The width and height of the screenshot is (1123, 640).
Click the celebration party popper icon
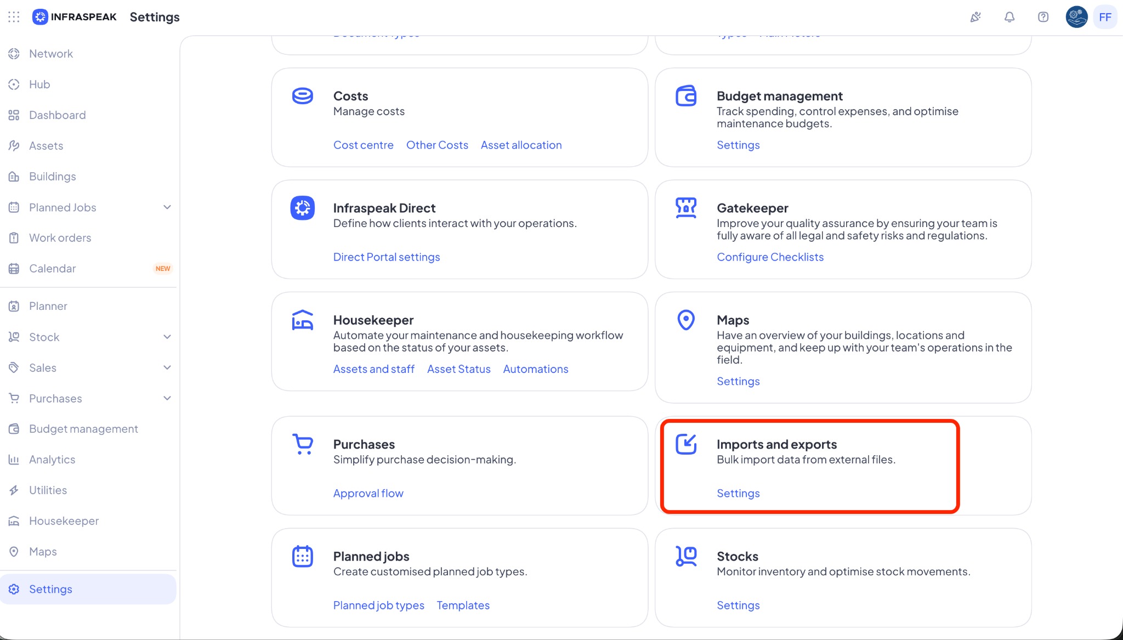tap(975, 17)
